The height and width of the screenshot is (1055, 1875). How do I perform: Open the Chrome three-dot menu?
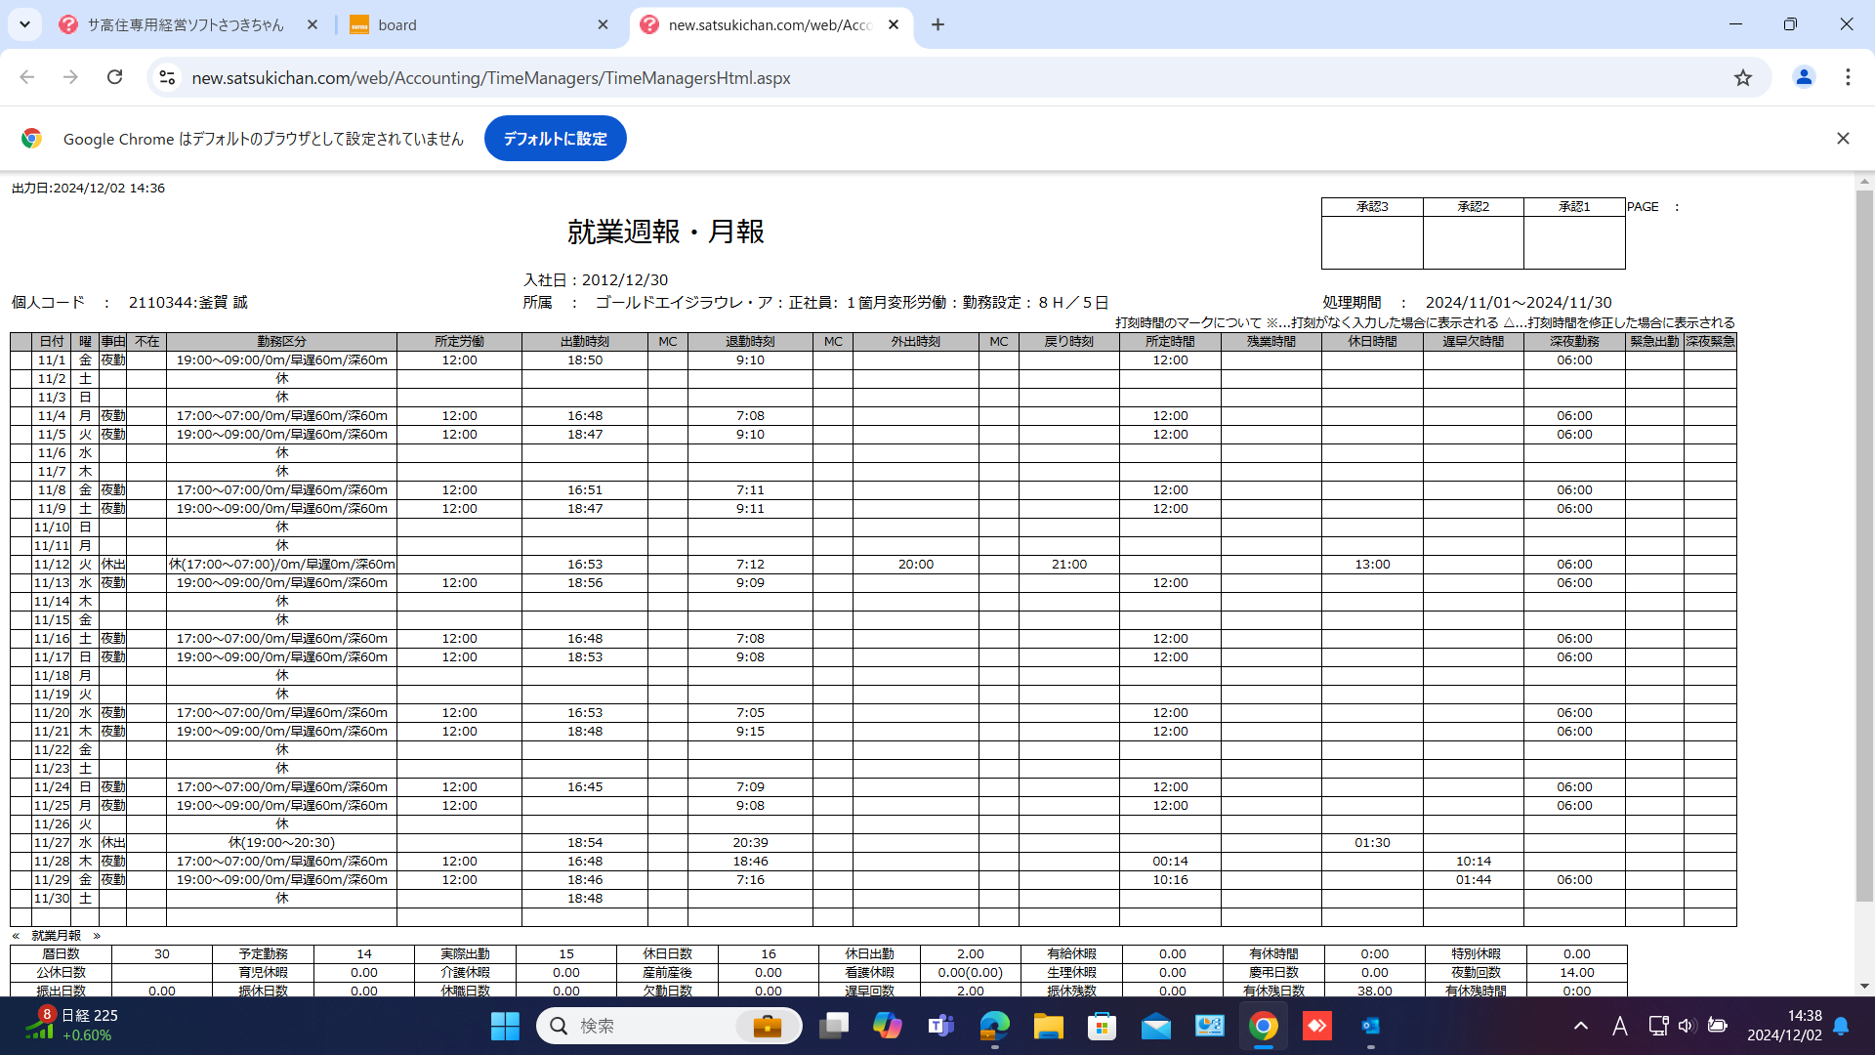point(1848,77)
